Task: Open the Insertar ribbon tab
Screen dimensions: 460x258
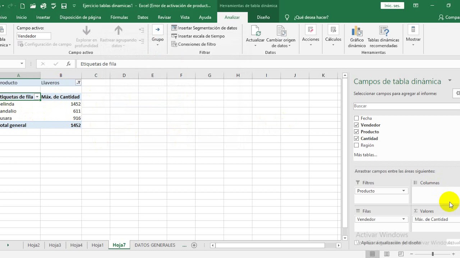Action: click(x=43, y=17)
